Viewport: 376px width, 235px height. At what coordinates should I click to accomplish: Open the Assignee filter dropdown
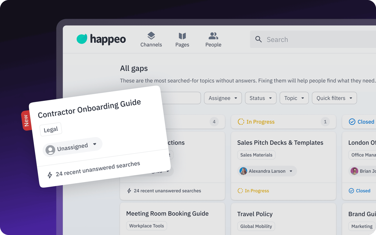pos(223,98)
